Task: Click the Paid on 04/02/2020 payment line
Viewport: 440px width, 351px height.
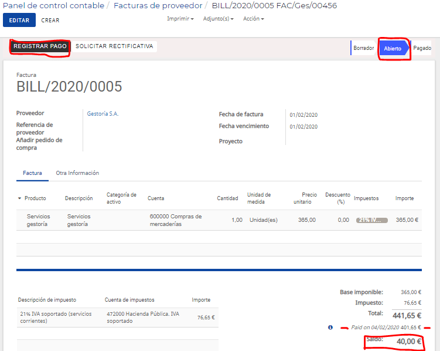Action: (386, 328)
